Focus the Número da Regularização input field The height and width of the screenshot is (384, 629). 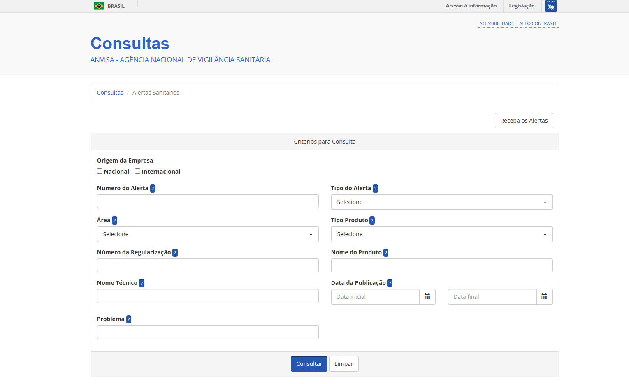click(208, 265)
